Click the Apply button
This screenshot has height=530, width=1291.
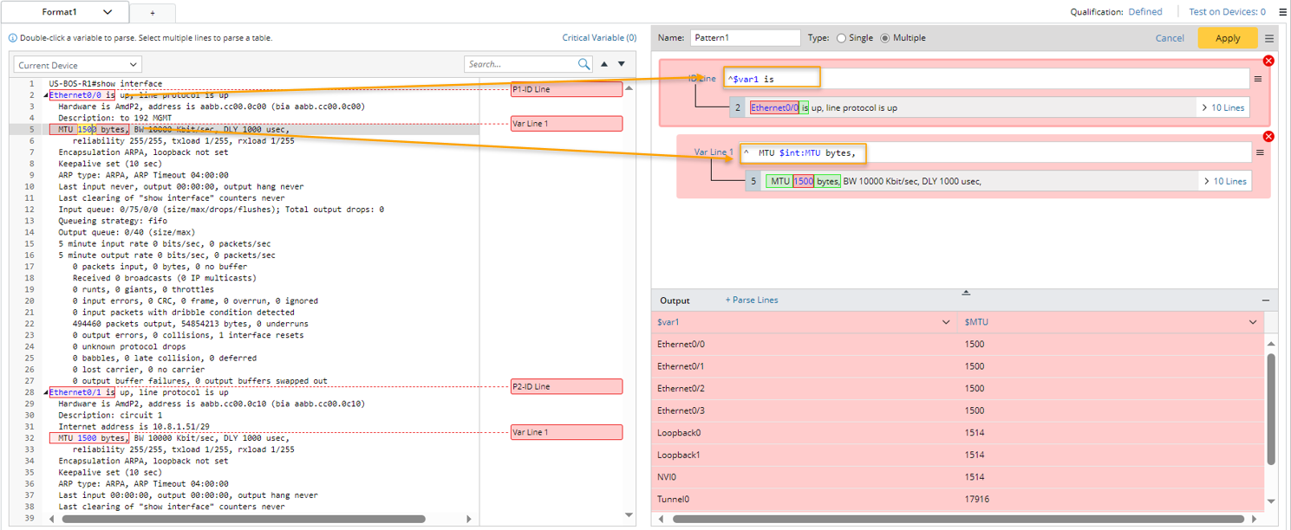[1227, 38]
